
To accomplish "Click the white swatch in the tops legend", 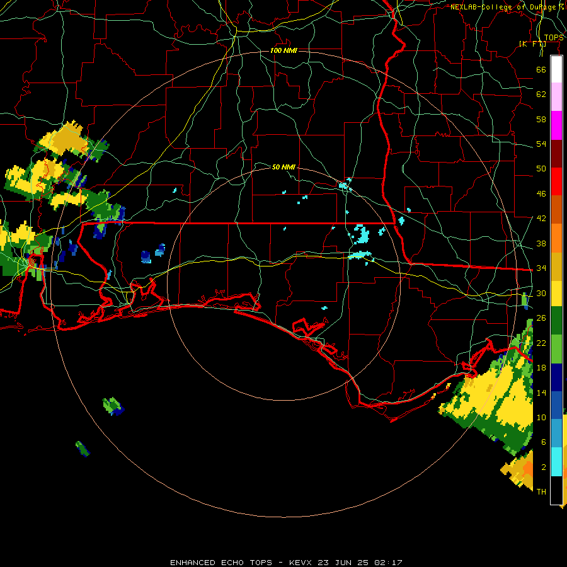I will (556, 69).
